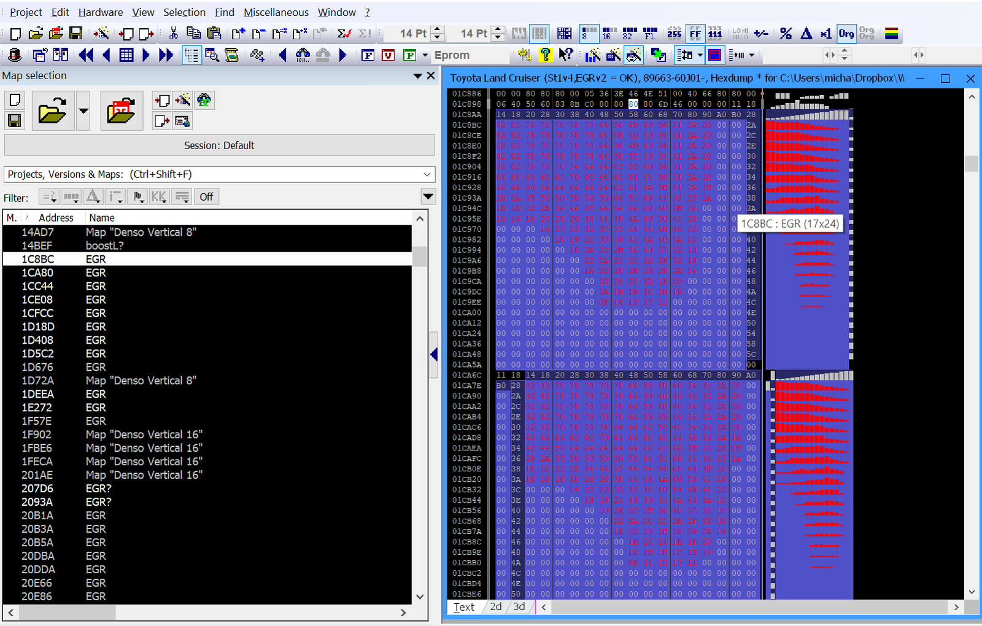Image resolution: width=982 pixels, height=626 pixels.
Task: Create new project with blank page icon in main toolbar
Action: [x=15, y=34]
